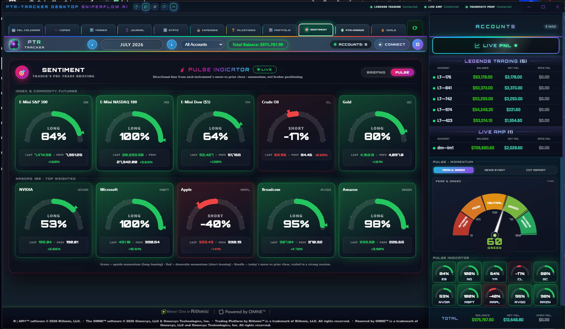Click the JULY 2026 month selector
Viewport: 565px width, 329px height.
132,44
